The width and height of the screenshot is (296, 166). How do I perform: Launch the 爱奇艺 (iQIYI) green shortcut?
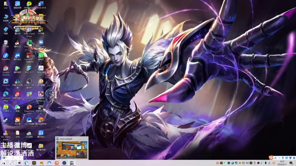(x=41, y=57)
